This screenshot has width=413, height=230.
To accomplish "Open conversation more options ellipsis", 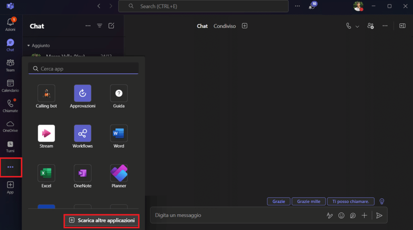I will point(385,26).
